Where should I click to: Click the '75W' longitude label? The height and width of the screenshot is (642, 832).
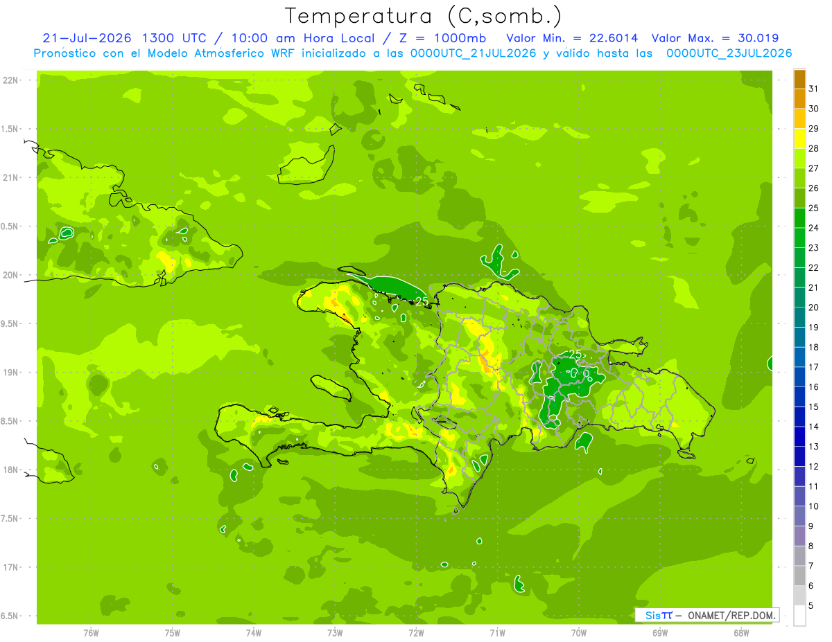[173, 632]
